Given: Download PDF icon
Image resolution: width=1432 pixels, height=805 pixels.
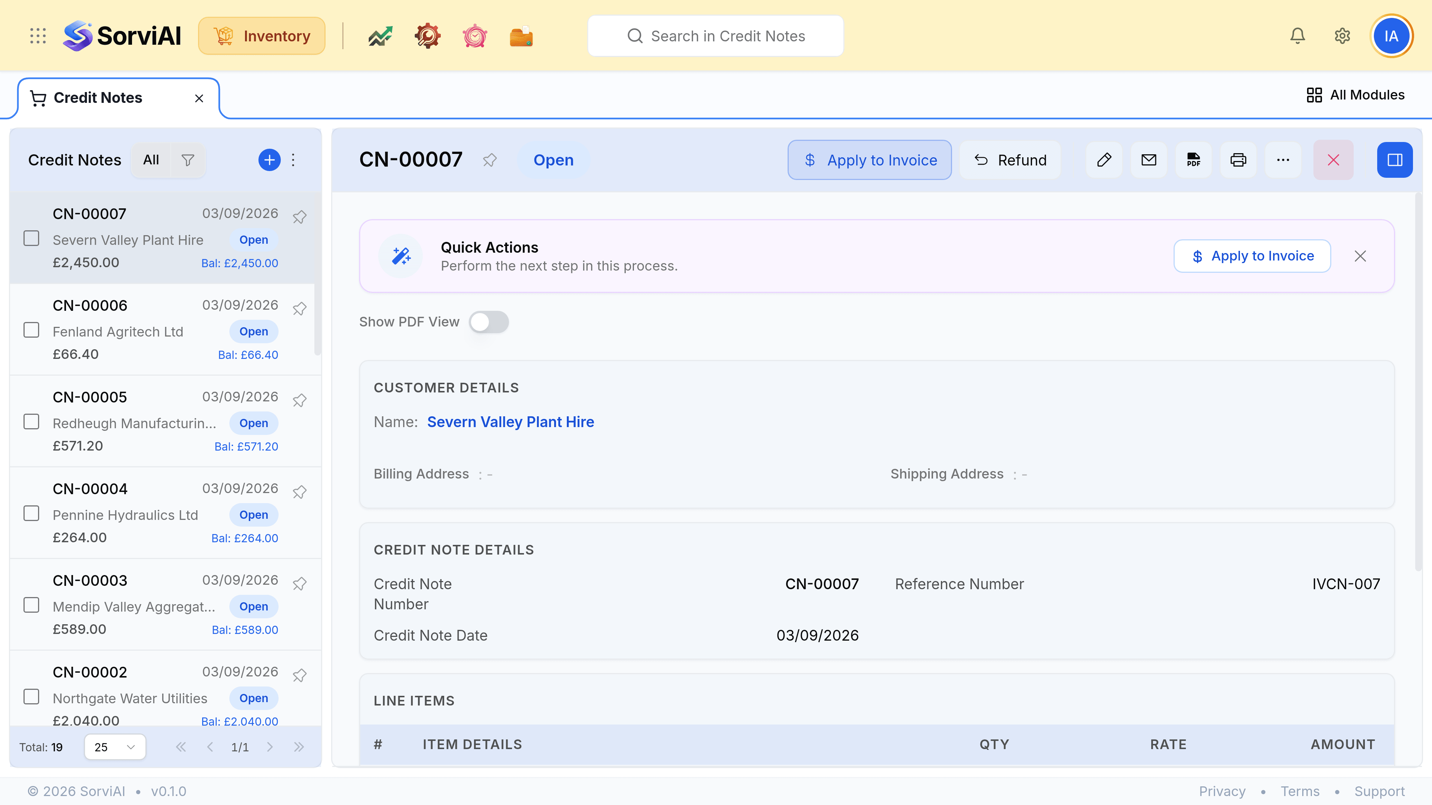Looking at the screenshot, I should click(1193, 160).
